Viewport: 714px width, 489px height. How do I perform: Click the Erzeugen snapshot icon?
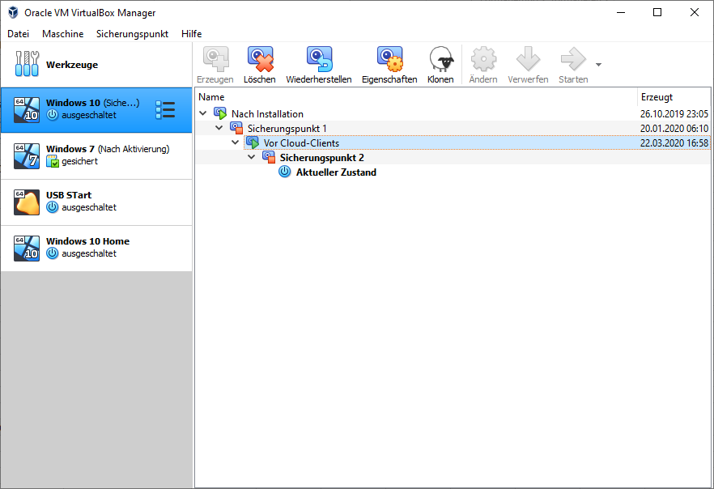point(215,60)
